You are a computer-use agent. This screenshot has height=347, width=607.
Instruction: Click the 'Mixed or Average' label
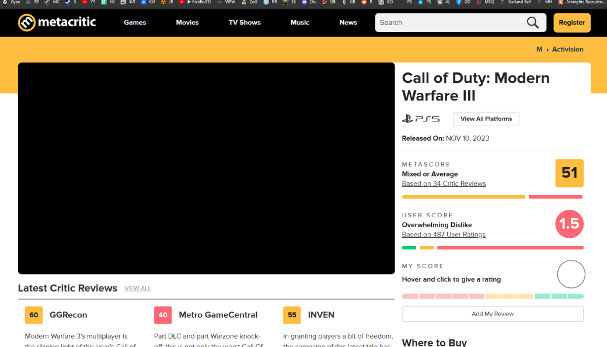pyautogui.click(x=430, y=174)
